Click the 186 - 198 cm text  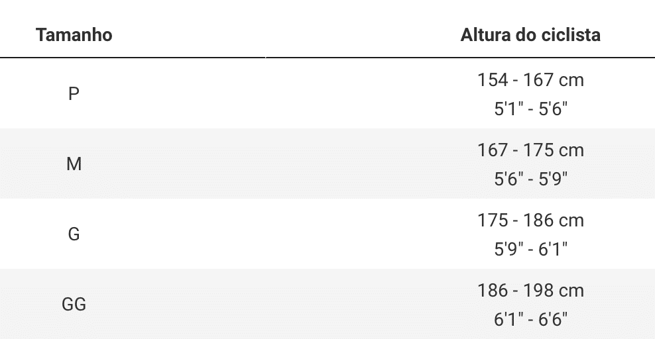530,290
